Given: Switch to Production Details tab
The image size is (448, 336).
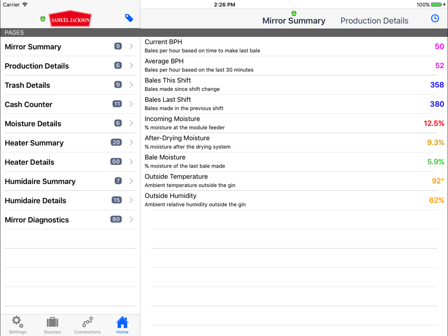Looking at the screenshot, I should click(x=374, y=21).
